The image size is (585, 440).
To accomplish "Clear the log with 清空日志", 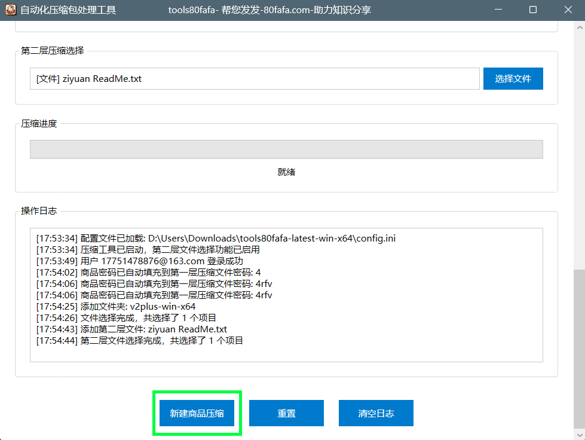I will [x=376, y=413].
